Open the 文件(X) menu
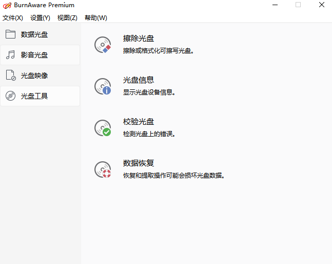Screen dimensions: 332x264 click(x=13, y=18)
